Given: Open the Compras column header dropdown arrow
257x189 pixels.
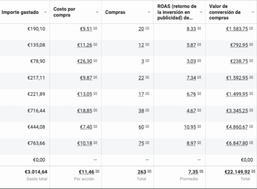Looking at the screenshot, I should (x=149, y=12).
